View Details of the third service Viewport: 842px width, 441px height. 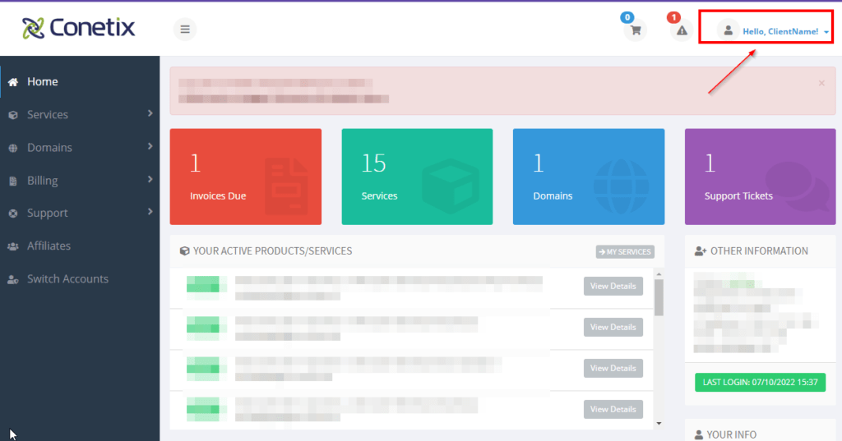tap(613, 368)
